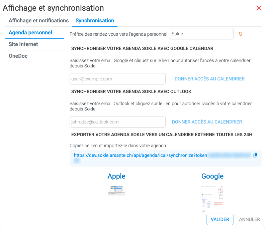Screen dimensions: 267x228
Task: Switch to Affichage et notifications tab
Action: tap(39, 21)
